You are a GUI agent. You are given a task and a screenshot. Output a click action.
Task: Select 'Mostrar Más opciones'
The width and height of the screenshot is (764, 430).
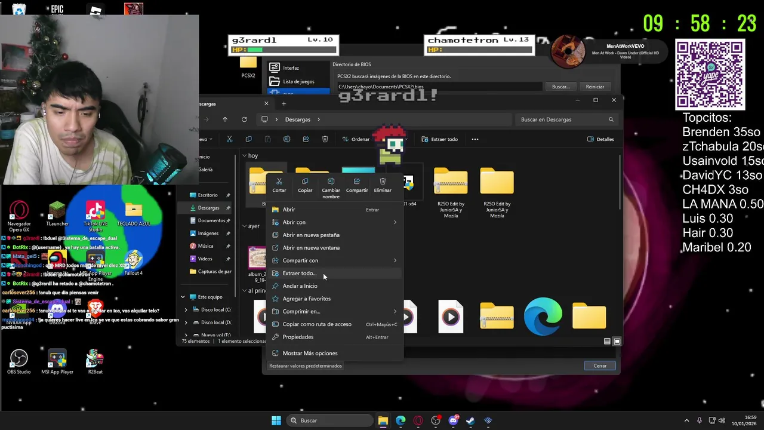[334, 353]
